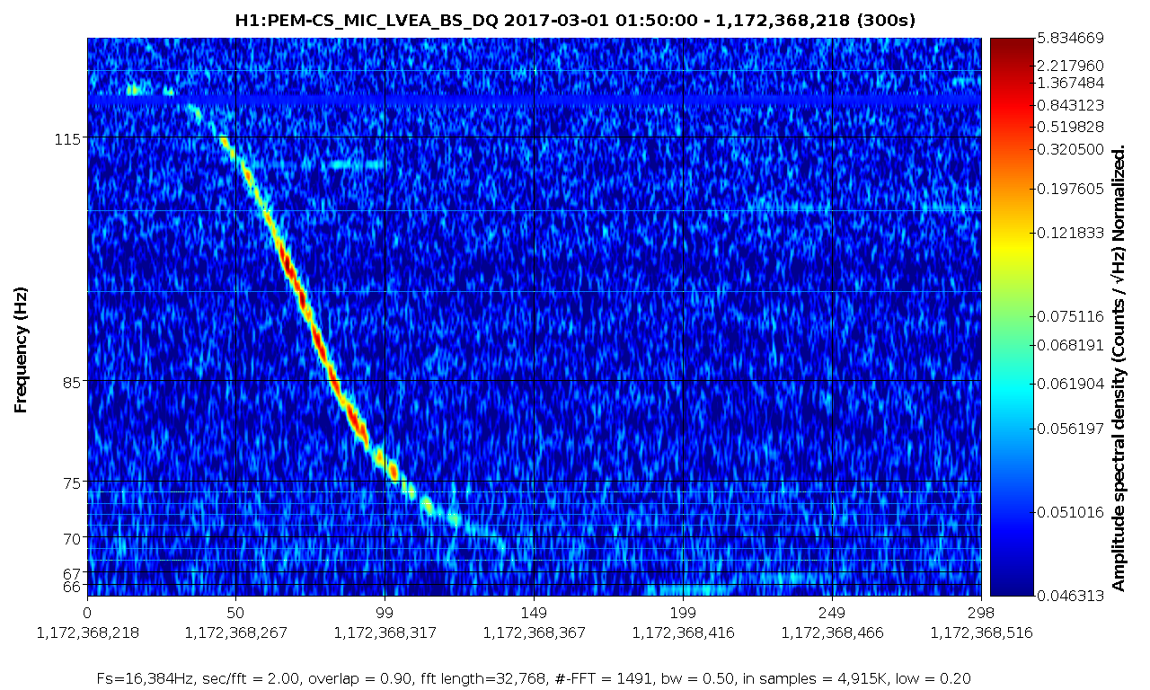1150x690 pixels.
Task: Click the time tick label 149
Action: 534,613
